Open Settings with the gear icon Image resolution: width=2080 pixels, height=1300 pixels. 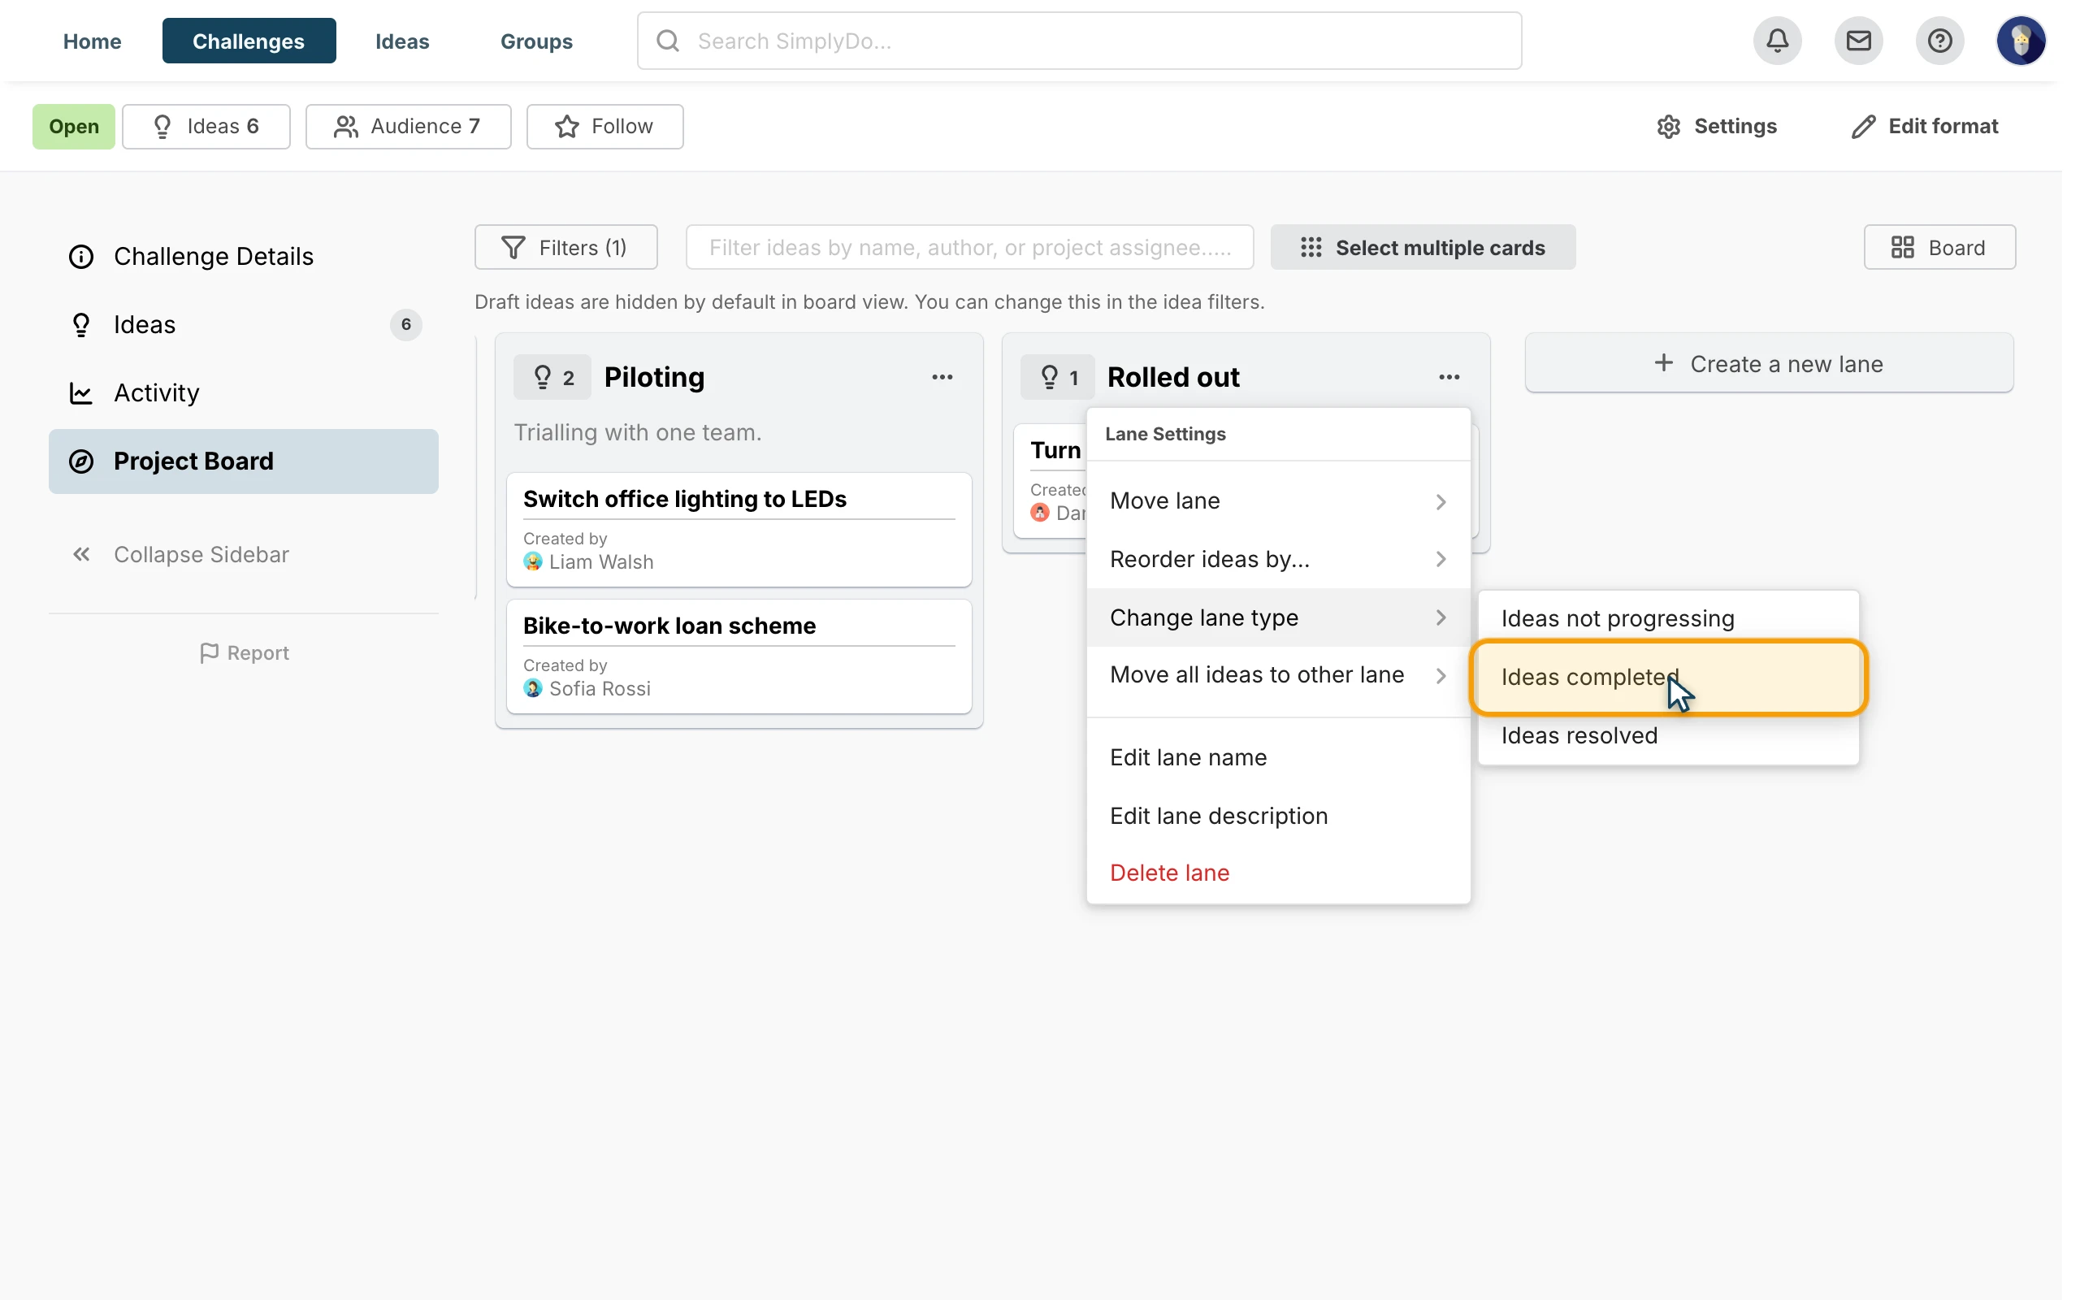(x=1717, y=127)
